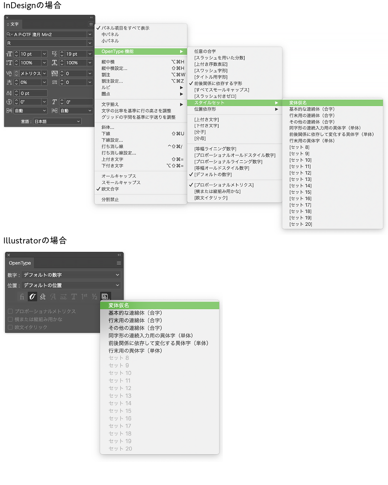The height and width of the screenshot is (485, 388).
Task: Check プロポーショナルメトリクス checkbox
Action: pyautogui.click(x=10, y=311)
